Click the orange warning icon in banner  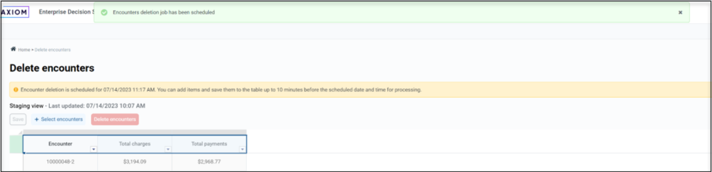pos(16,90)
